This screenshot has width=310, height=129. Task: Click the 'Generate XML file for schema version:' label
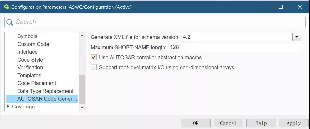point(135,37)
